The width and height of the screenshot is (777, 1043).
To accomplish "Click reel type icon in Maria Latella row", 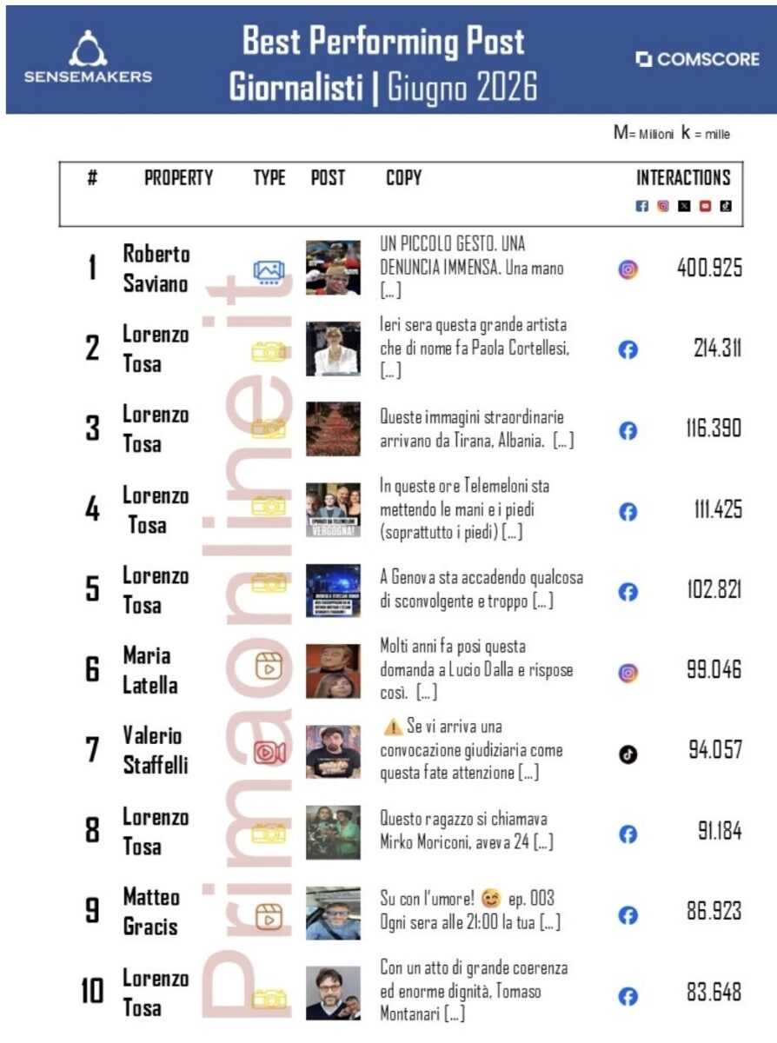I will (x=269, y=667).
